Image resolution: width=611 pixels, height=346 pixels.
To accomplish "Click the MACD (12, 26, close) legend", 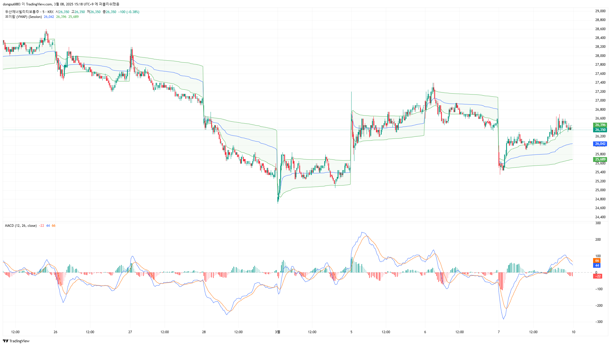I will click(21, 226).
